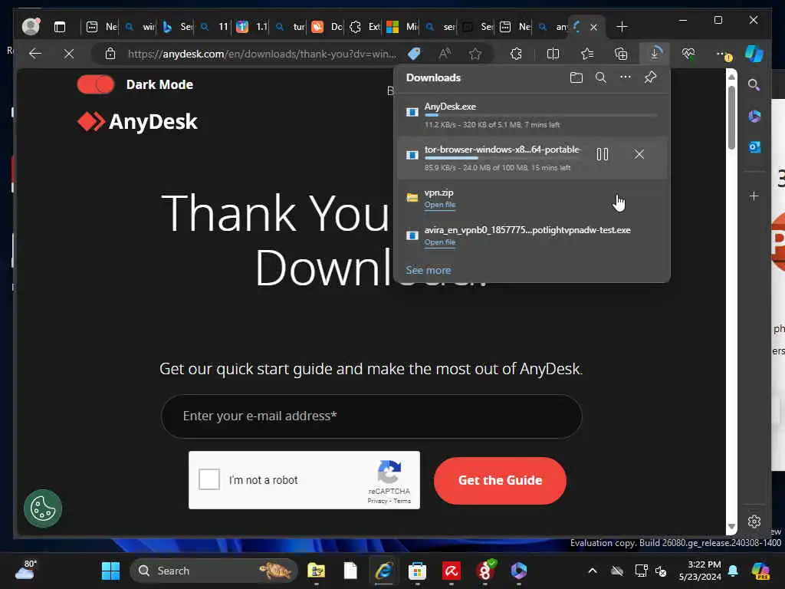
Task: Open sidebar settings gear
Action: [754, 522]
